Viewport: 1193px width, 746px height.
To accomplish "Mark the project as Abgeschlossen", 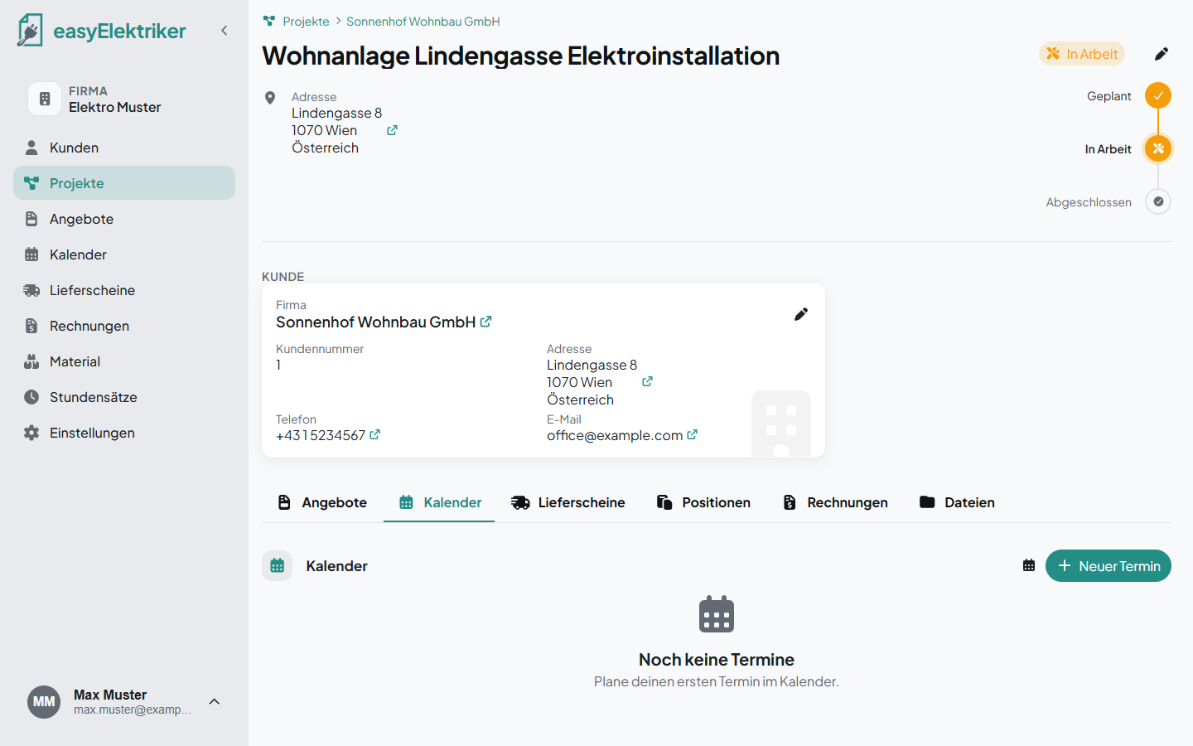I will click(1158, 201).
